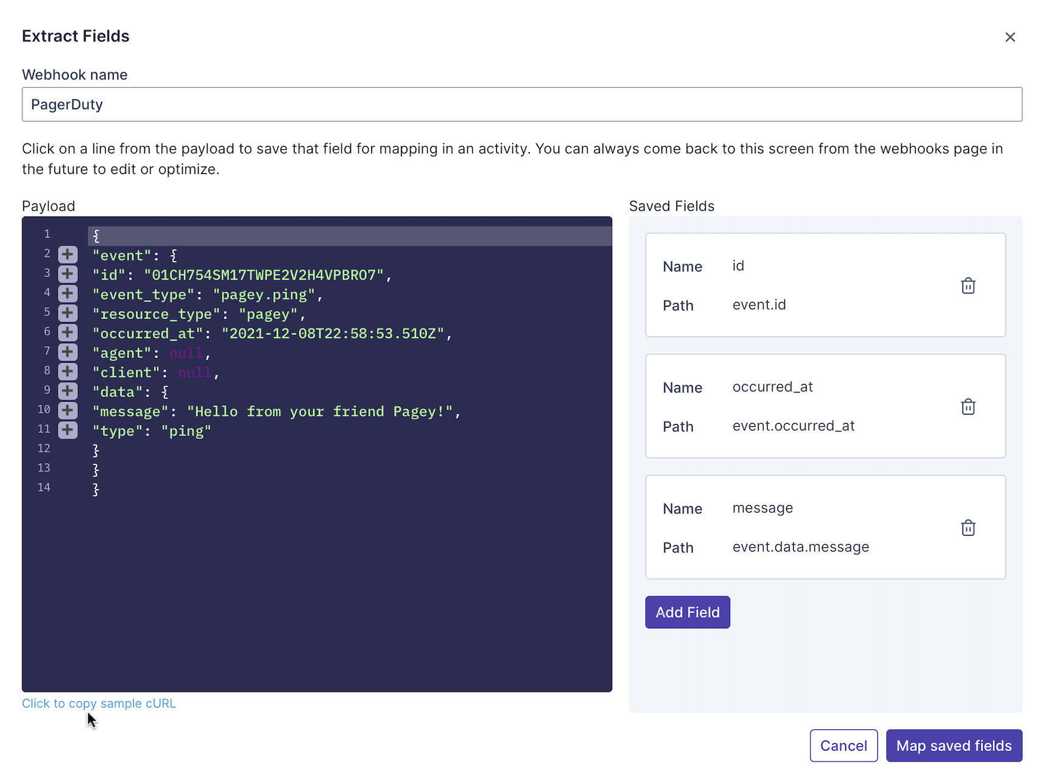Click plus icon beside "client" line

(68, 371)
